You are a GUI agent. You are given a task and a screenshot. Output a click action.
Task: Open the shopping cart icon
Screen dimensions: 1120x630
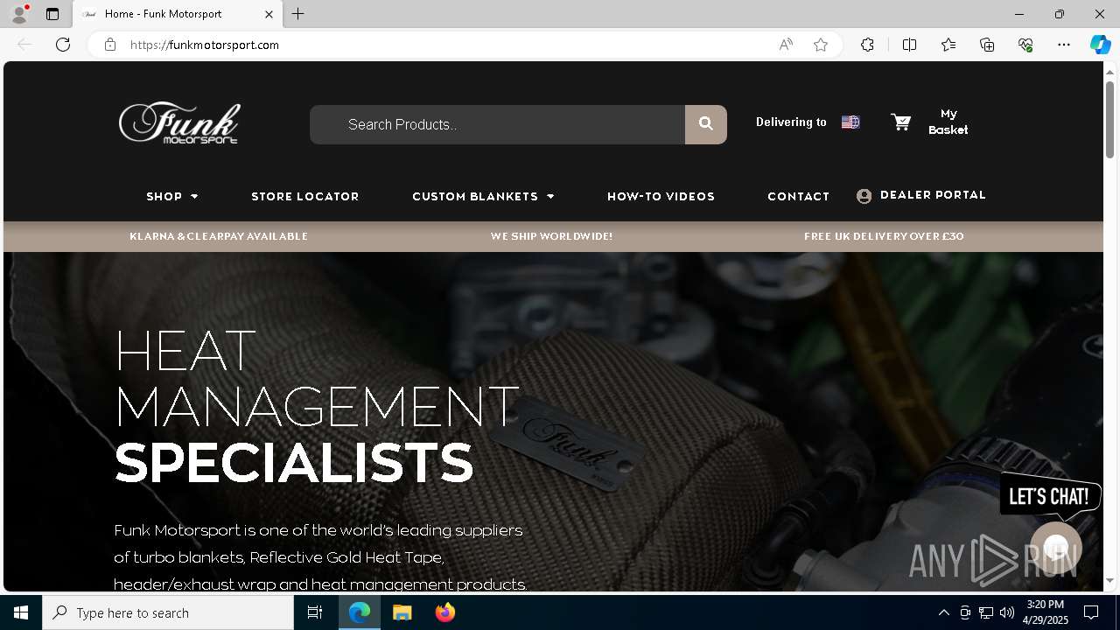coord(900,122)
